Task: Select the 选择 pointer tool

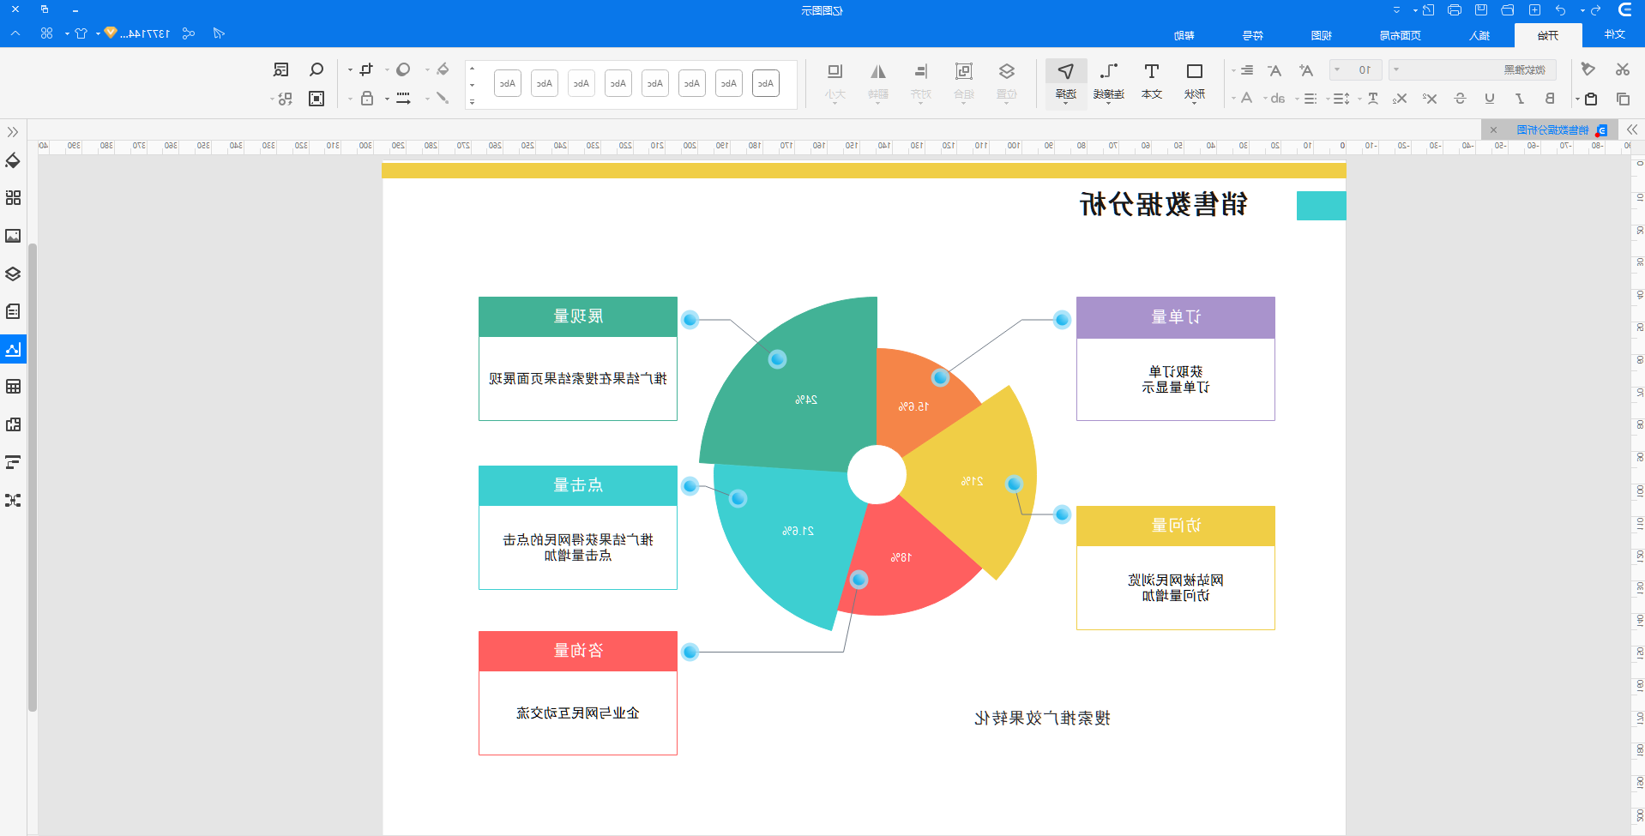Action: point(1065,82)
